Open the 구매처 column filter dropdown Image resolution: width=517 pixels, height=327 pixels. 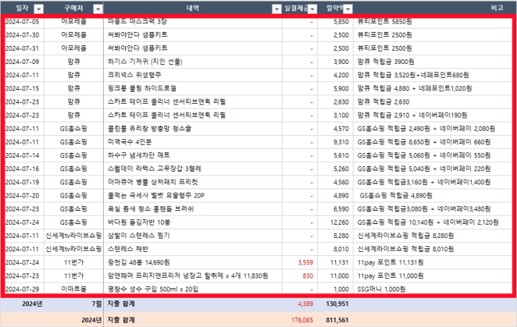pyautogui.click(x=98, y=9)
